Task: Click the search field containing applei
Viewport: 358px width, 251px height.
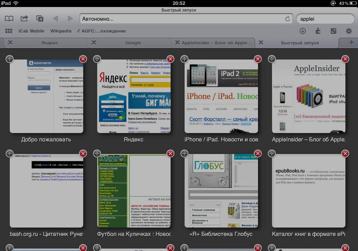Action: [x=325, y=19]
